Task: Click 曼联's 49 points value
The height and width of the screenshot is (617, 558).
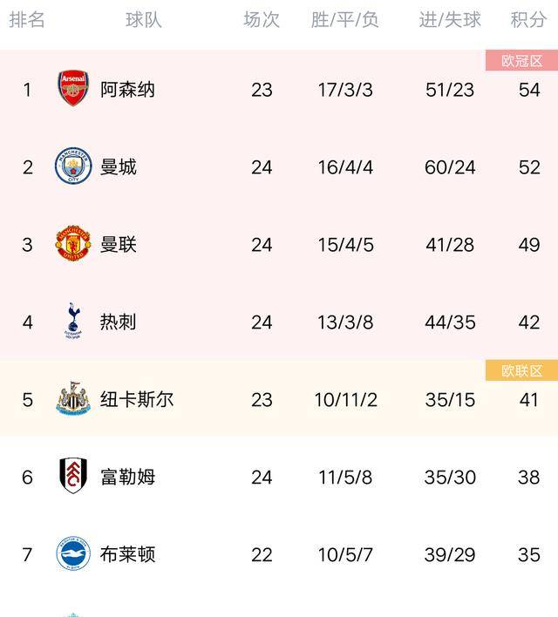Action: pyautogui.click(x=529, y=244)
